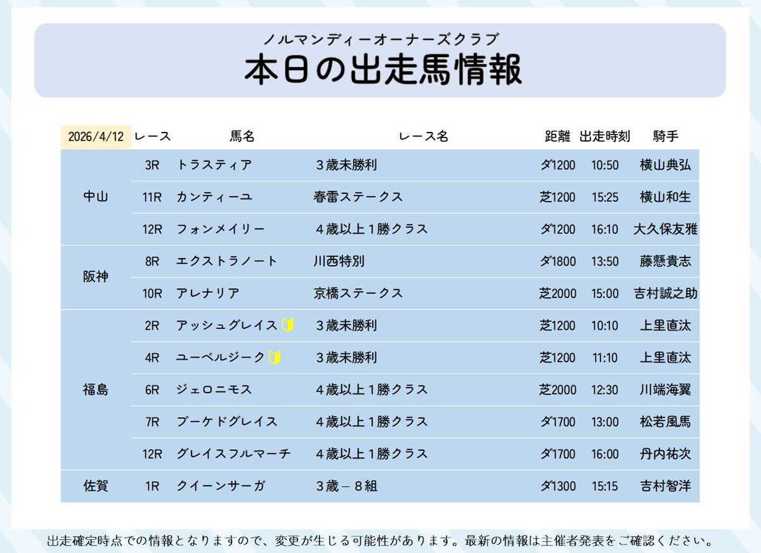The width and height of the screenshot is (761, 553).
Task: Click distance ダ1800 in エクストラノート row
Action: click(x=557, y=261)
